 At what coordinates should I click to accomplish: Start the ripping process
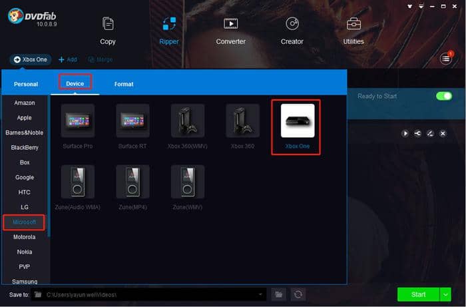point(418,294)
